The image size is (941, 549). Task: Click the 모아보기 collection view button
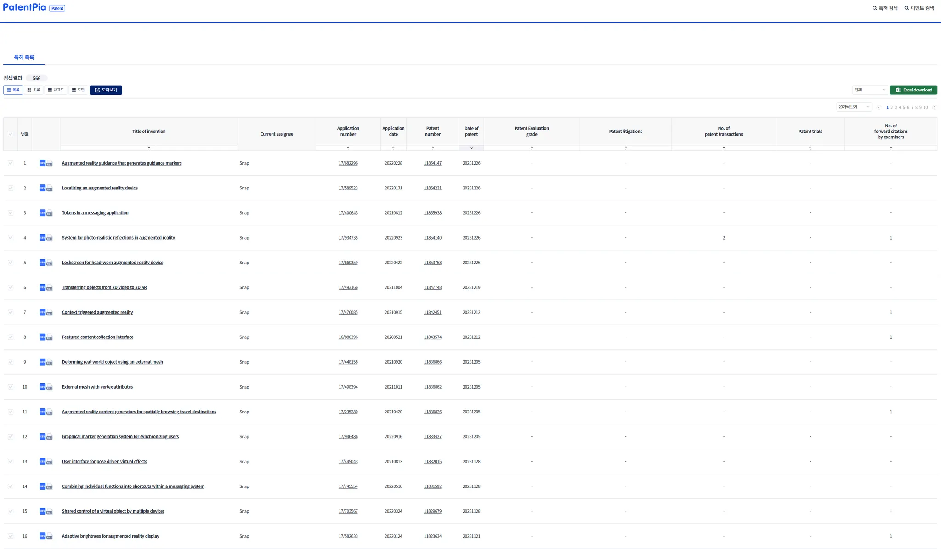point(106,90)
